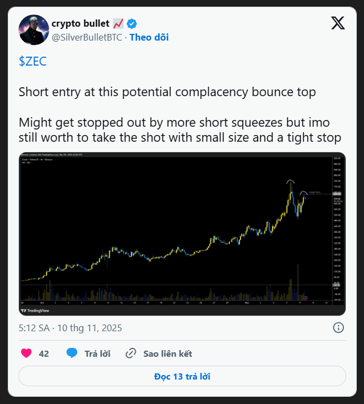Open the $ZEC cashtag link
364x404 pixels.
pos(32,62)
